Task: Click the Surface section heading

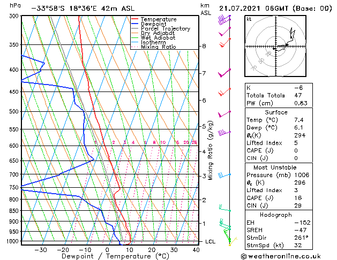Action: [276, 112]
